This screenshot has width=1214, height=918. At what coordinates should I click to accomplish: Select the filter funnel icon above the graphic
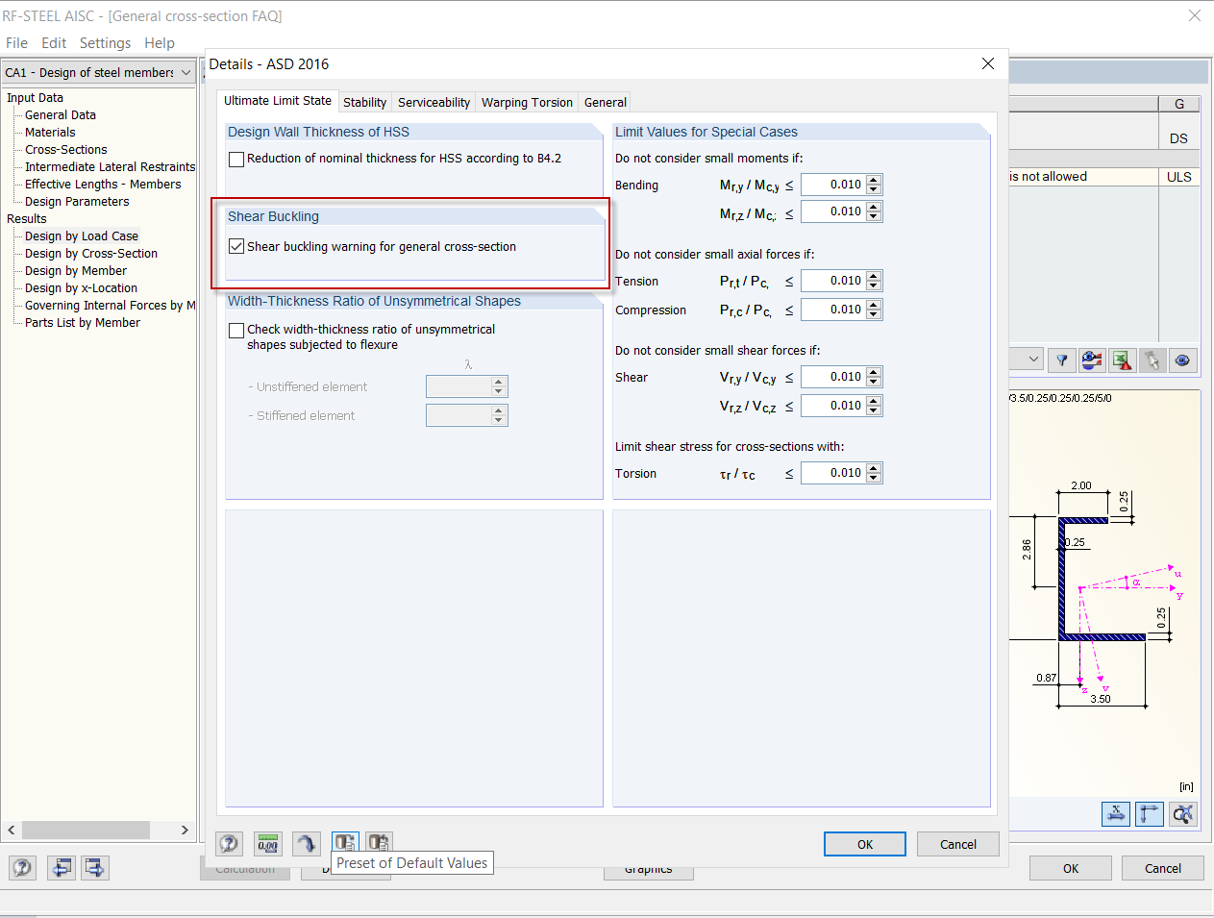tap(1061, 359)
